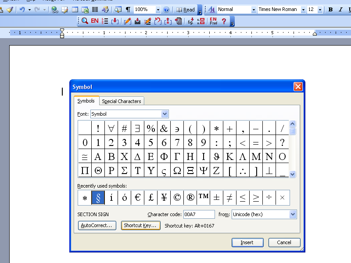
Task: Toggle Italic formatting
Action: click(340, 10)
